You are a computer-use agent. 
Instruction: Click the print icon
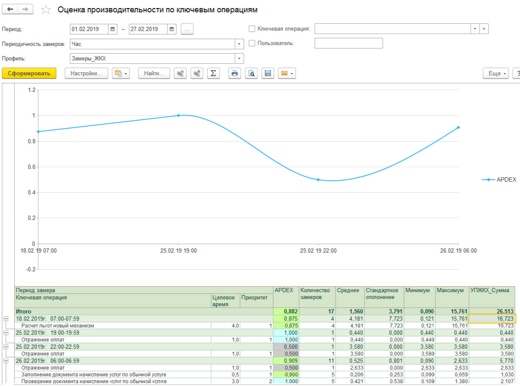(x=234, y=74)
